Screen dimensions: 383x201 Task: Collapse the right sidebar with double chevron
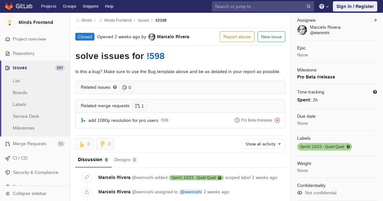(x=376, y=20)
